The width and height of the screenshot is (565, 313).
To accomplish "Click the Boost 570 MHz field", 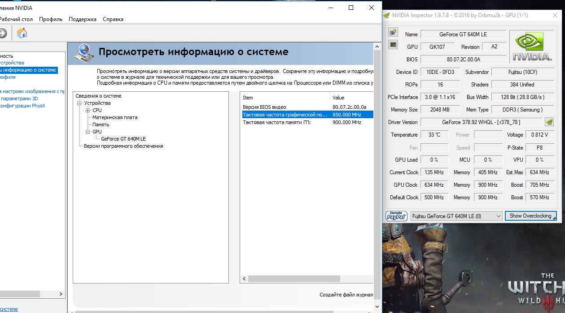I will tap(539, 197).
